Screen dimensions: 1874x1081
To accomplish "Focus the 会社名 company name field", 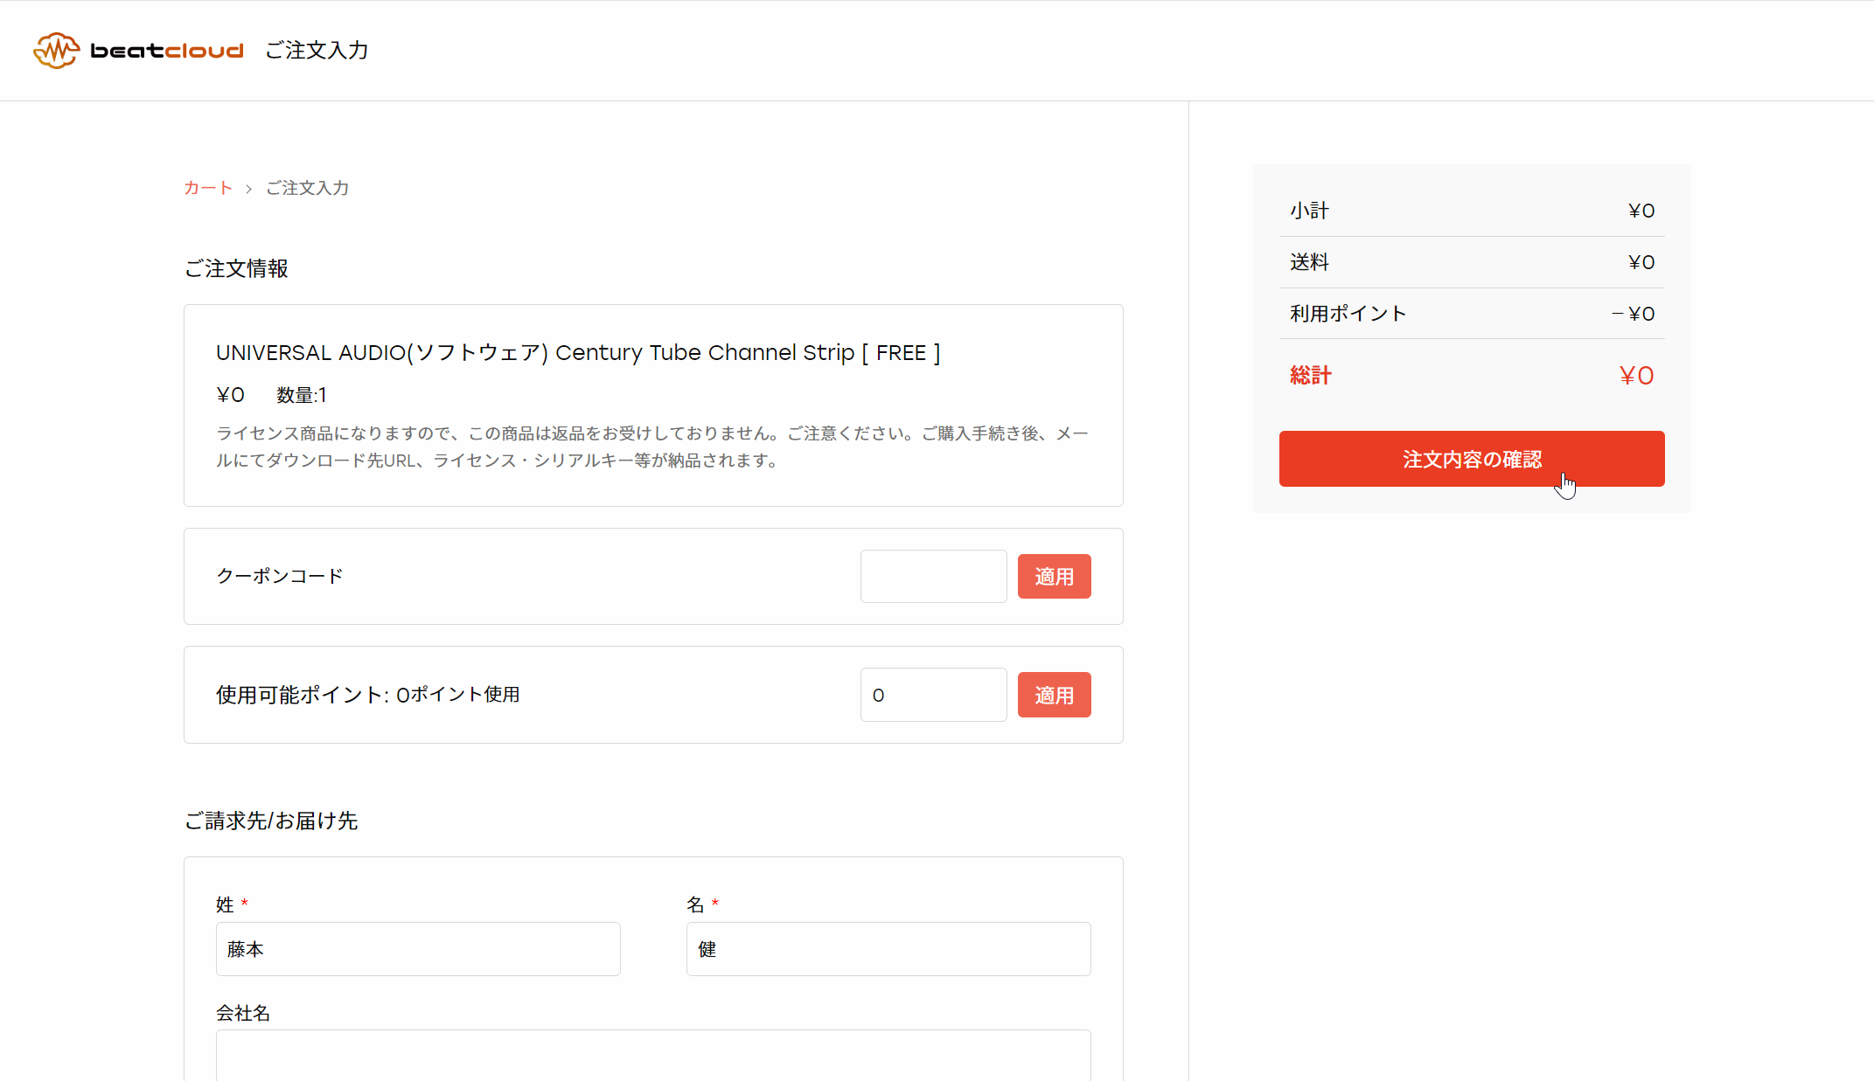I will point(653,1056).
